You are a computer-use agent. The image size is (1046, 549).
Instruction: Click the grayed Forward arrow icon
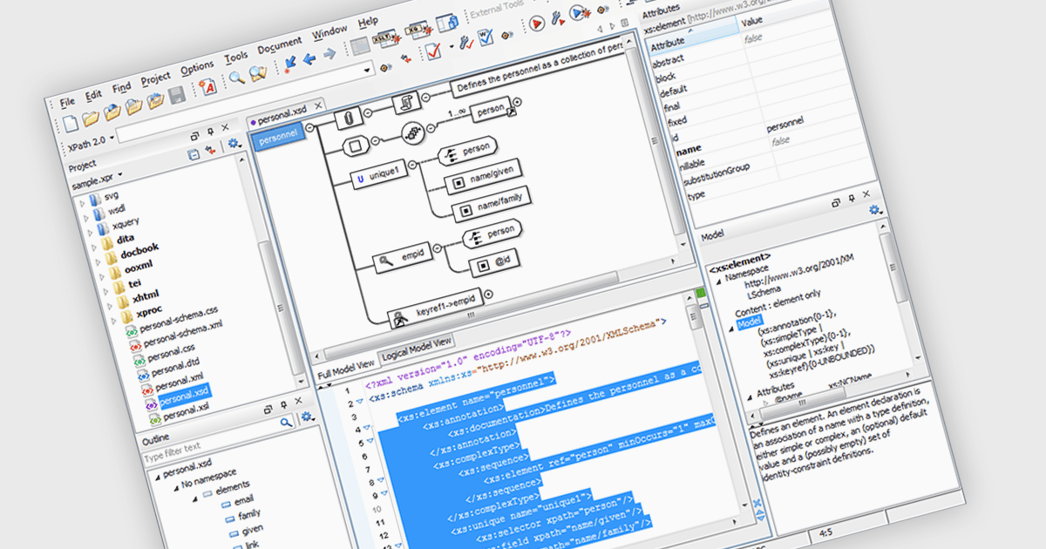[329, 54]
